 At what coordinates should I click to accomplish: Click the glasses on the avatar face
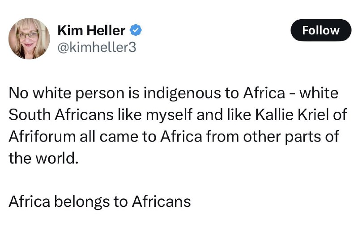(28, 35)
